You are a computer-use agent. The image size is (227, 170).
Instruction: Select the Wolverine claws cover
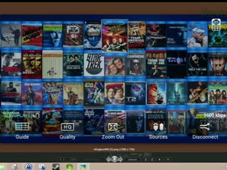pos(217,65)
